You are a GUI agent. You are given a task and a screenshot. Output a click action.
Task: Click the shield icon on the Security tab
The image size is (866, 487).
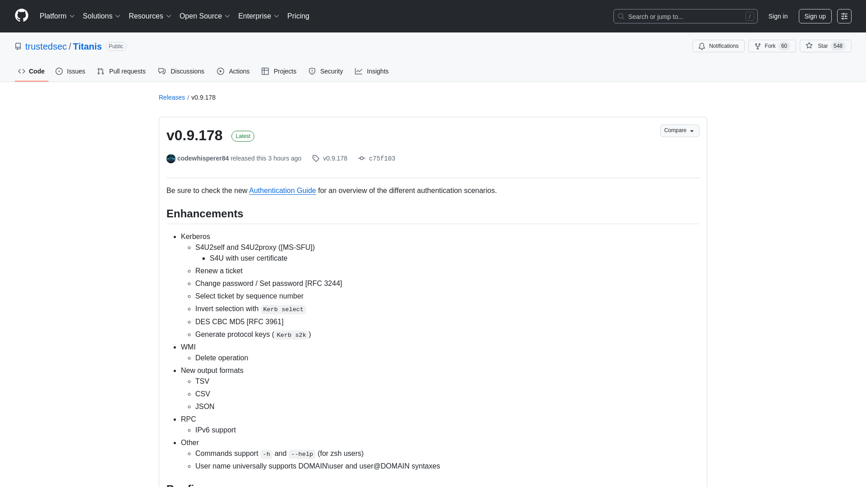pos(312,71)
